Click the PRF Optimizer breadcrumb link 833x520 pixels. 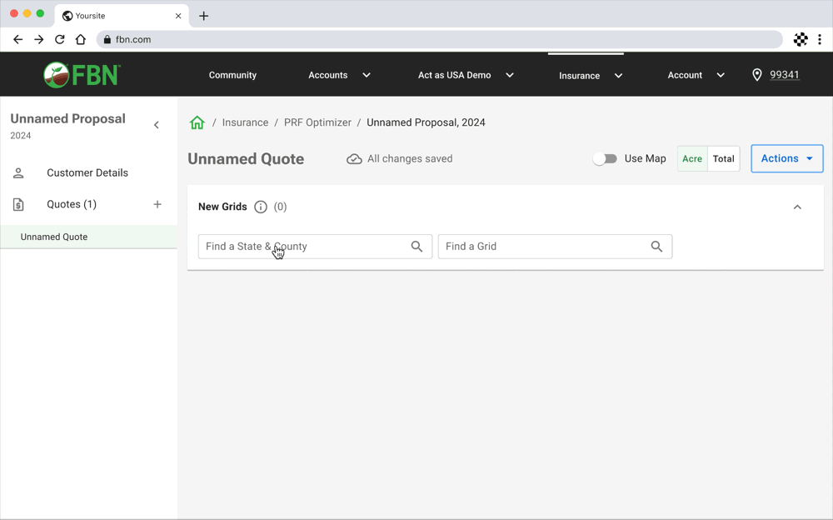tap(317, 122)
